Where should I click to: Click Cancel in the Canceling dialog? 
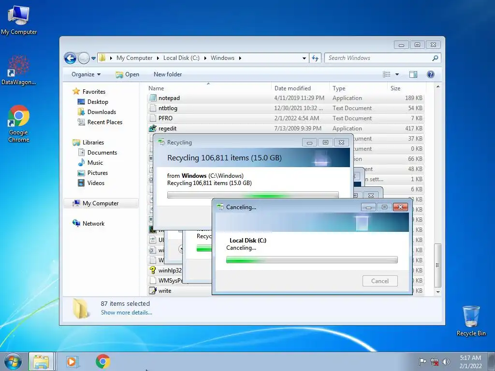380,281
